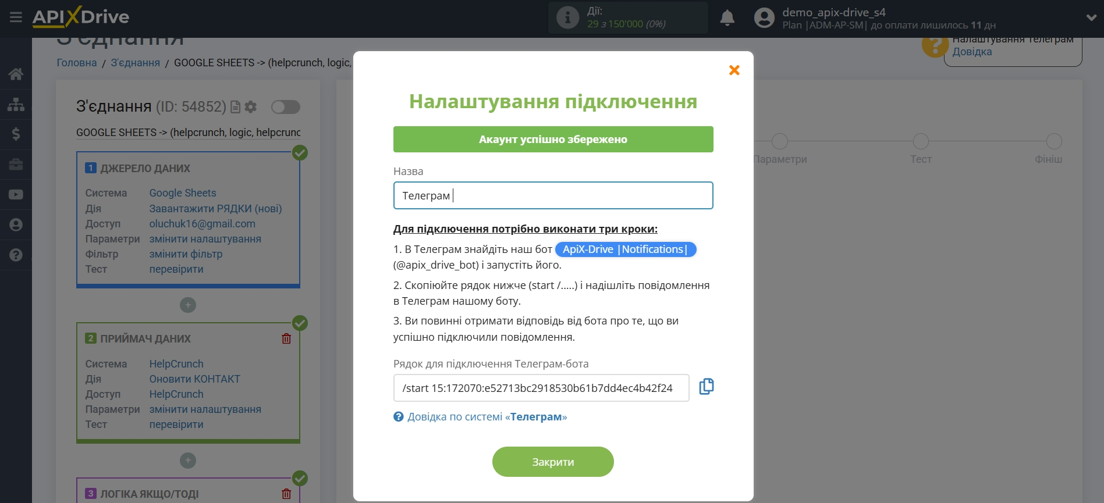1104x503 pixels.
Task: Select the Параметри step marker
Action: (780, 141)
